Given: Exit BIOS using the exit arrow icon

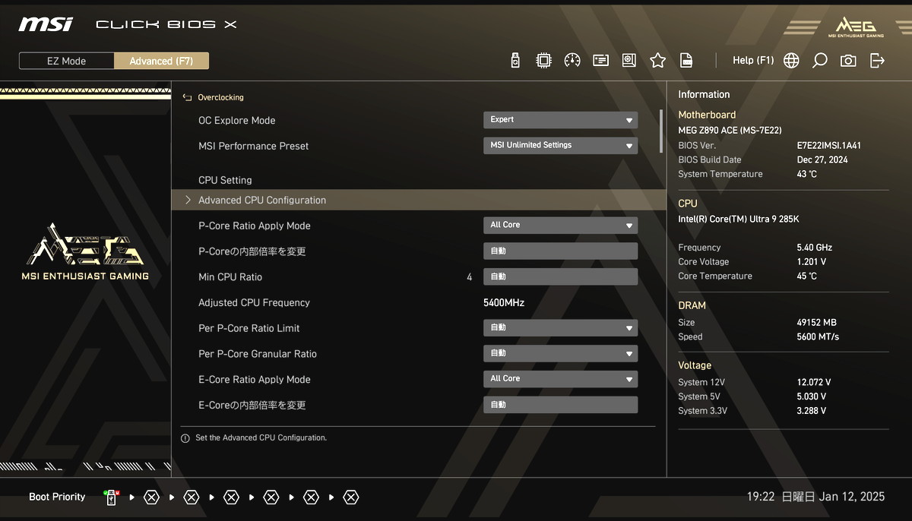Looking at the screenshot, I should coord(877,61).
